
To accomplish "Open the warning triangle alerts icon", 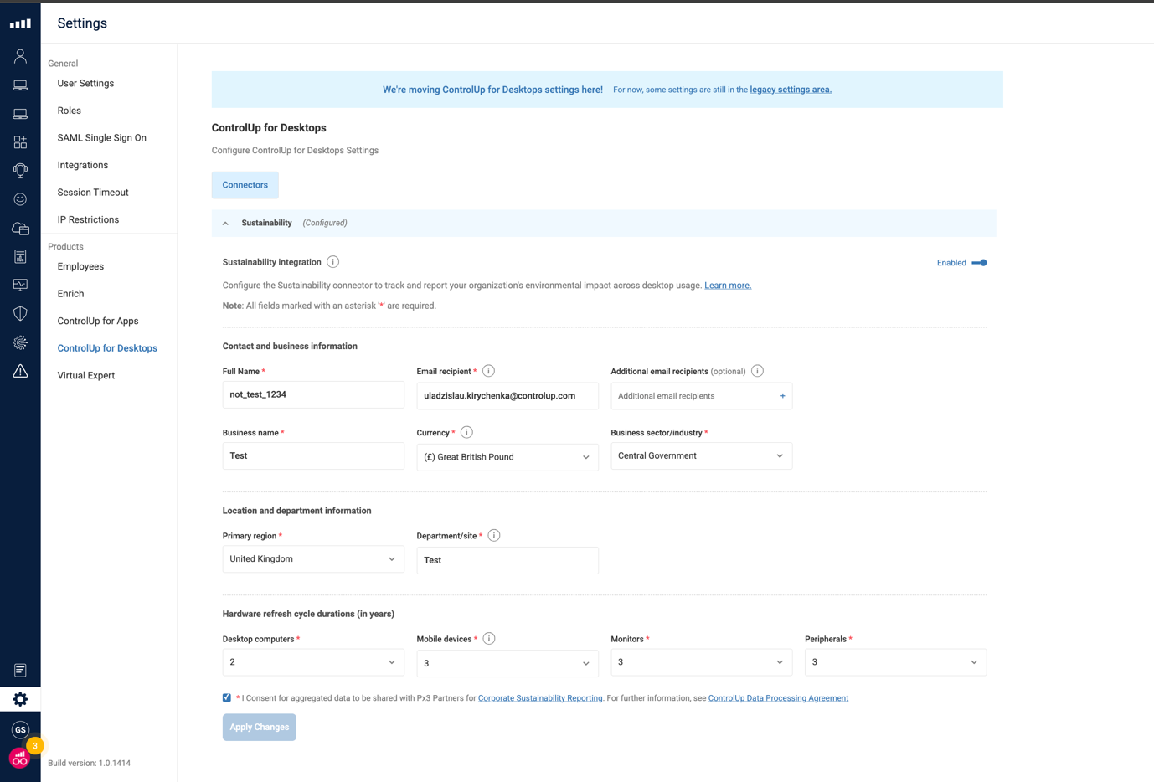I will tap(20, 371).
